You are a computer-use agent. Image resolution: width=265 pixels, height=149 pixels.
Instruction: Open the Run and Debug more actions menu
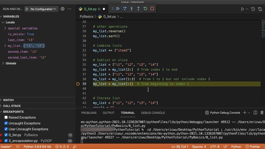pos(70,9)
